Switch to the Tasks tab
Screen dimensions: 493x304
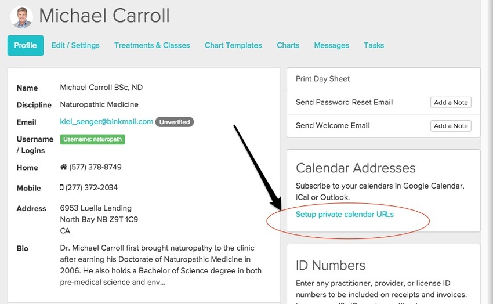click(374, 45)
